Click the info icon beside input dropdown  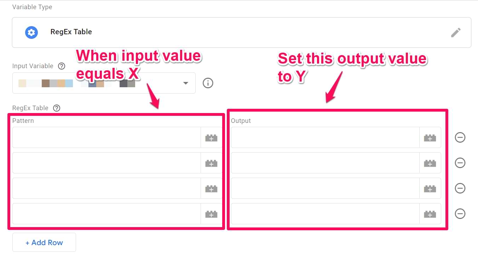click(x=208, y=83)
